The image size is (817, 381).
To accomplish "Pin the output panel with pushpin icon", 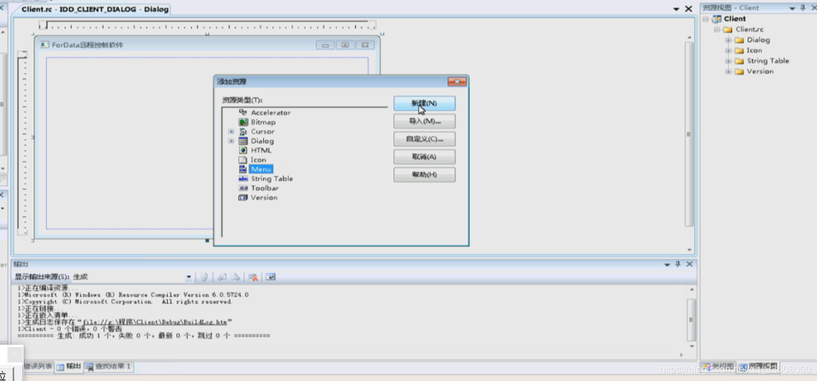I will pyautogui.click(x=677, y=265).
